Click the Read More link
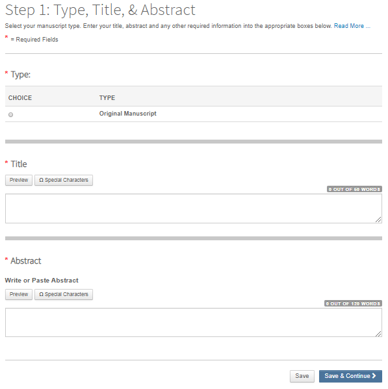Screen dimensions: 388x389 352,26
